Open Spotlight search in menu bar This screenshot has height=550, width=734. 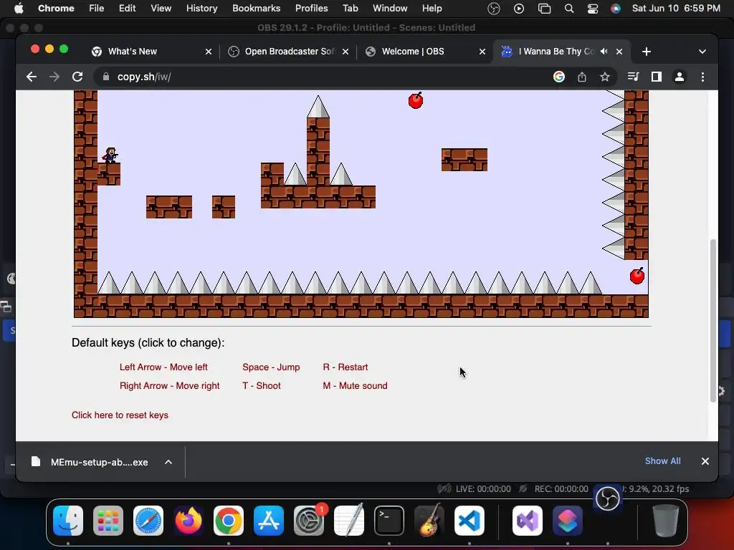(x=568, y=9)
